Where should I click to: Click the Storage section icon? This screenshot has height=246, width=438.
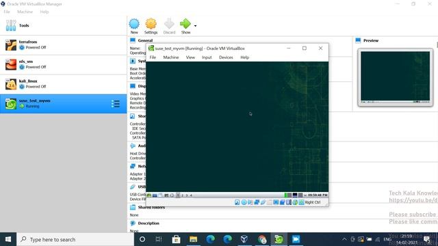click(x=133, y=116)
